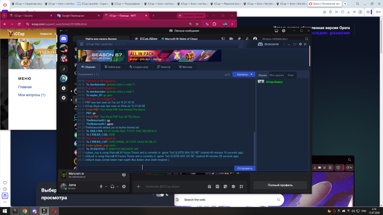This screenshot has height=215, width=383.
Task: Show pinned messages in the Discord chat
Action: (x=239, y=39)
